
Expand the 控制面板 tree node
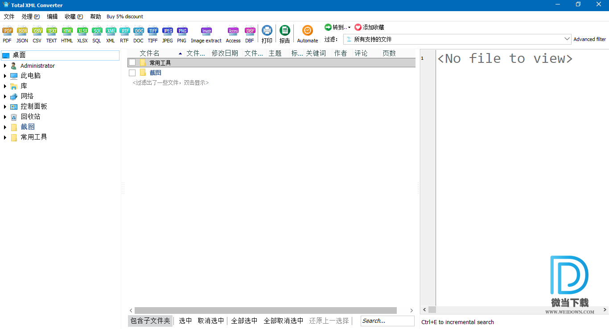pyautogui.click(x=5, y=107)
